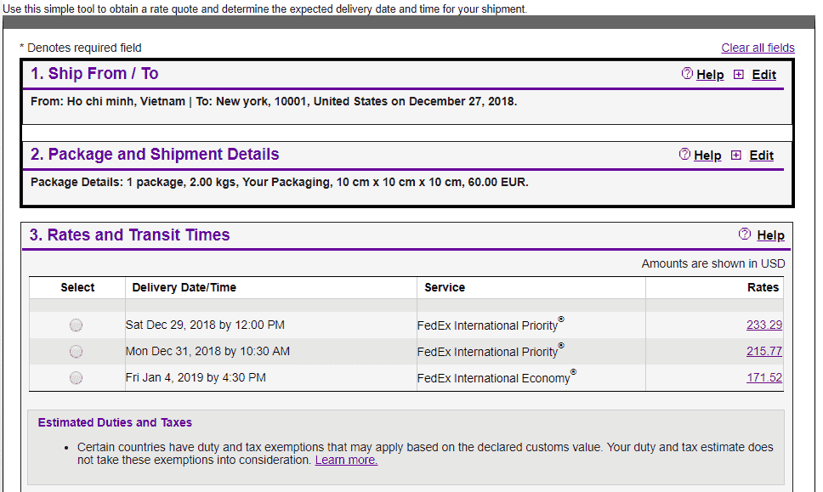Open the 171.52 Economy rate link
This screenshot has width=823, height=492.
[x=764, y=377]
